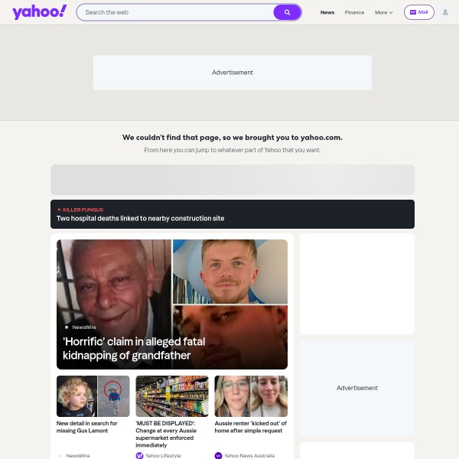
Task: Click the Mail button
Action: point(419,12)
